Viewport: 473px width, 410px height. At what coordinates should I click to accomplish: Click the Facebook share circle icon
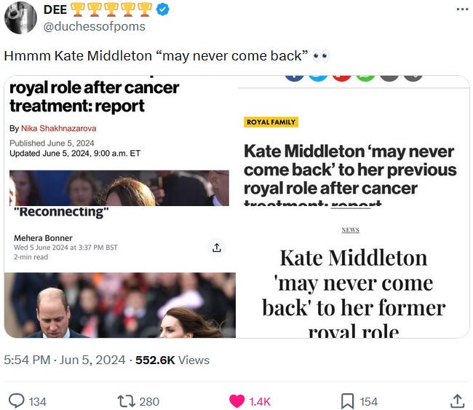pos(294,77)
